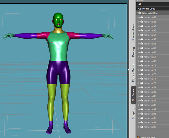Image resolution: width=169 pixels, height=138 pixels.
Task: Collapse the side panel using divider arrow
Action: point(129,70)
